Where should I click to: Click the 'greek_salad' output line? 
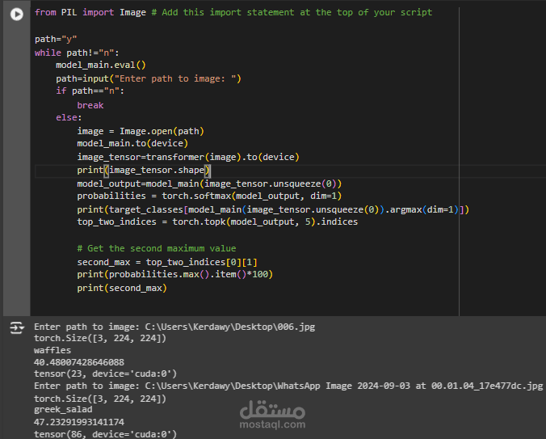pos(63,410)
